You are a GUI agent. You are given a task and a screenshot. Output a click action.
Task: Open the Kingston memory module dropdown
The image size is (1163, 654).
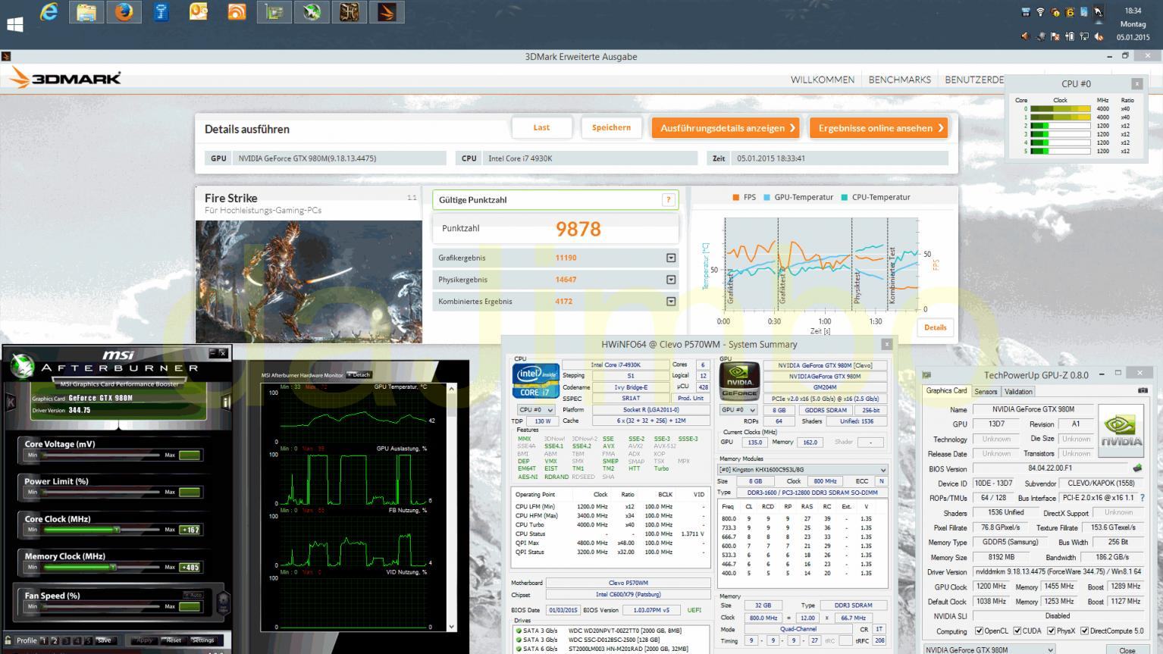[x=802, y=470]
